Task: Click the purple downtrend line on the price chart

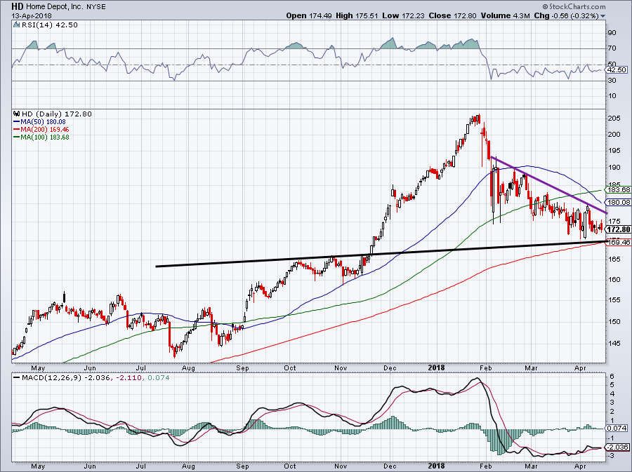Action: coord(548,184)
